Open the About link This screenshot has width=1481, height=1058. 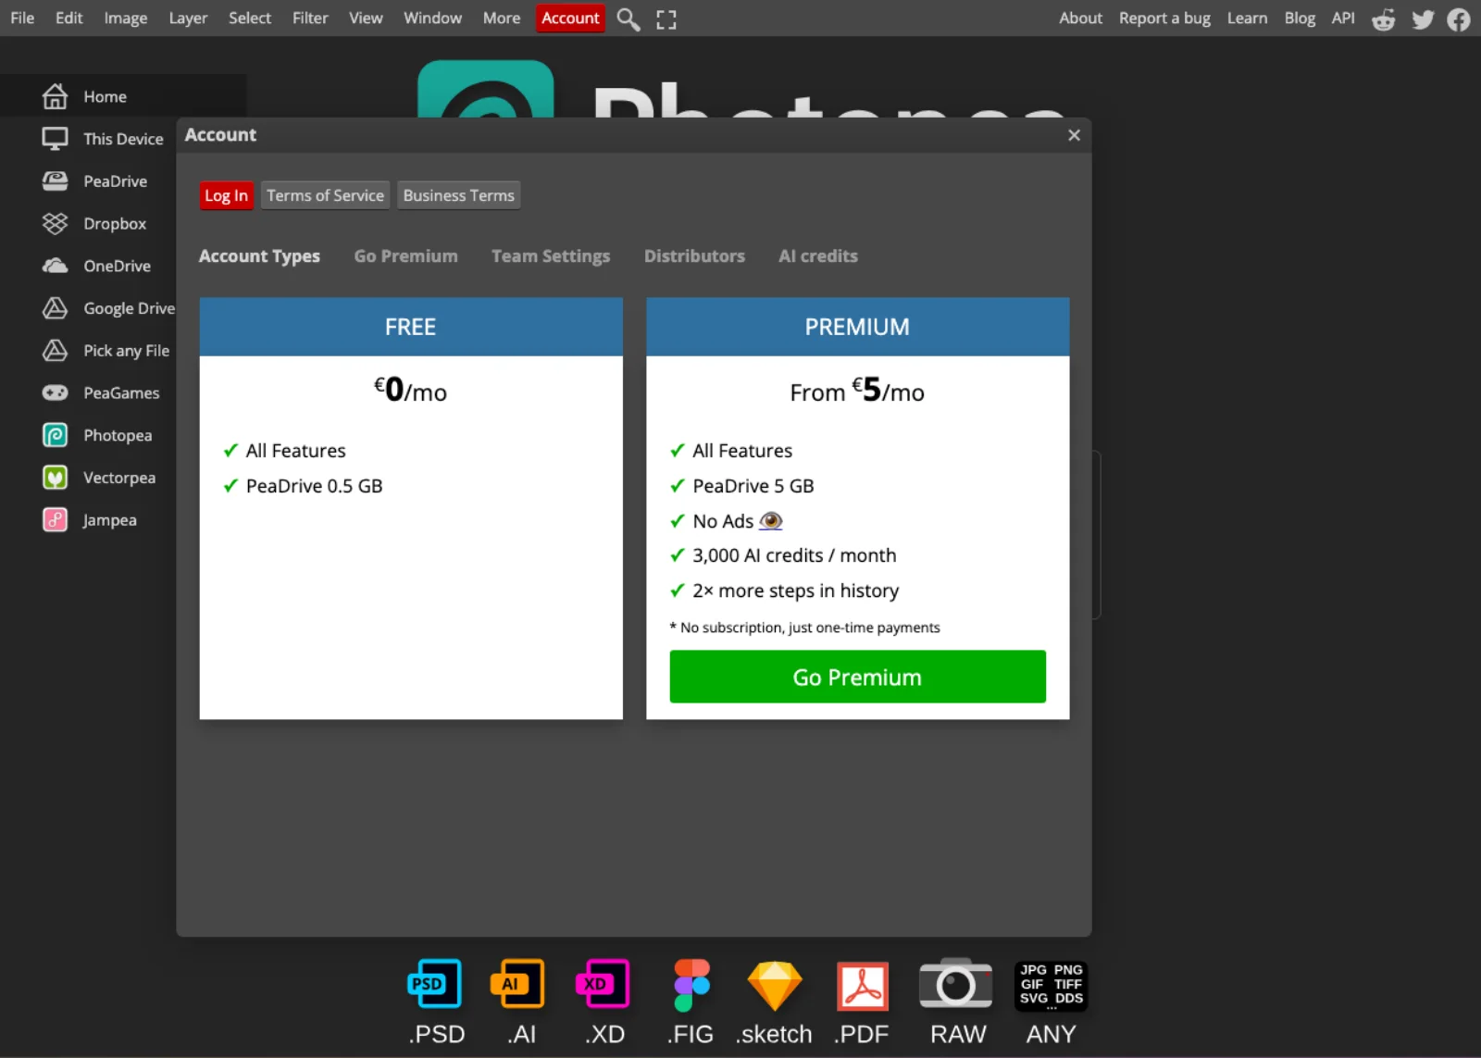tap(1080, 19)
